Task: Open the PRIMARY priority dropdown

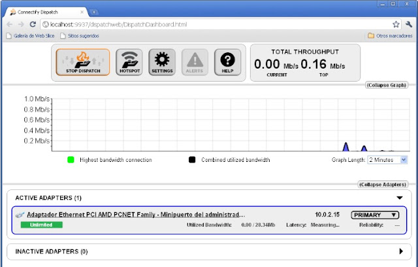Action: point(375,215)
